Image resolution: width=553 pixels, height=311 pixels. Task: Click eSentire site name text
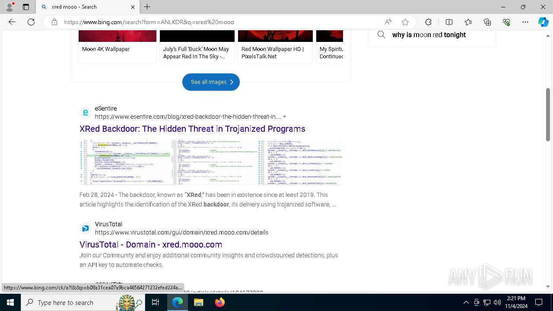[x=106, y=108]
